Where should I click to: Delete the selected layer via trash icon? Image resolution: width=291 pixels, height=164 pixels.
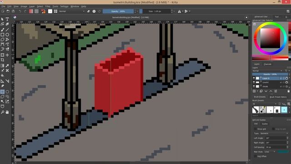click(288, 91)
